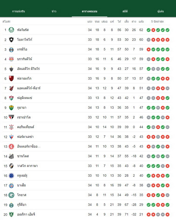Click the Botafogo star shield crest
Viewport: 176px width, 220px height.
pyautogui.click(x=11, y=40)
